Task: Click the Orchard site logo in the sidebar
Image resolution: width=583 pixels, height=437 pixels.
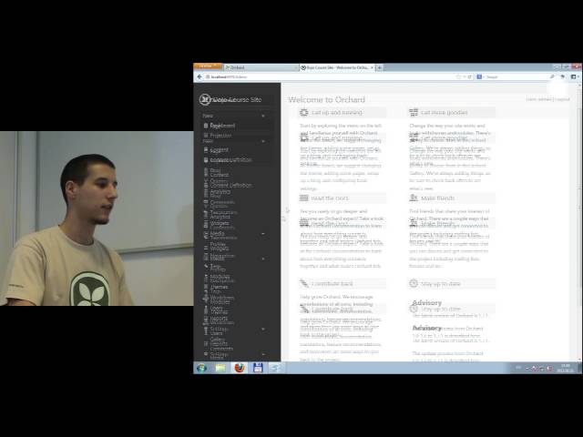Action: (205, 99)
